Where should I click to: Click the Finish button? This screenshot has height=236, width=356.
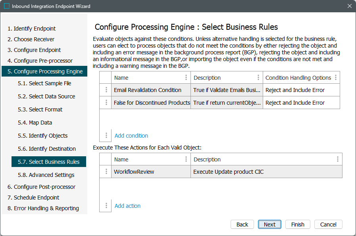coord(298,224)
